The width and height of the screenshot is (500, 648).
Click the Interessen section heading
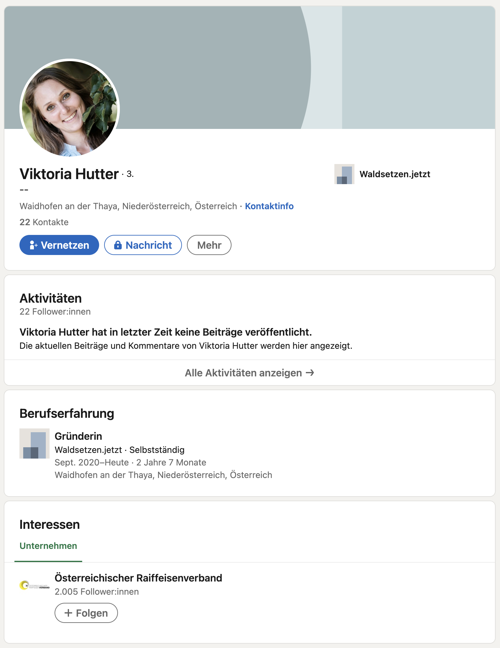50,524
